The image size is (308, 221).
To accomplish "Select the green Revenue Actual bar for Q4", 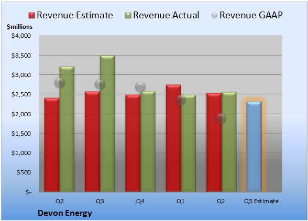I will coord(148,141).
